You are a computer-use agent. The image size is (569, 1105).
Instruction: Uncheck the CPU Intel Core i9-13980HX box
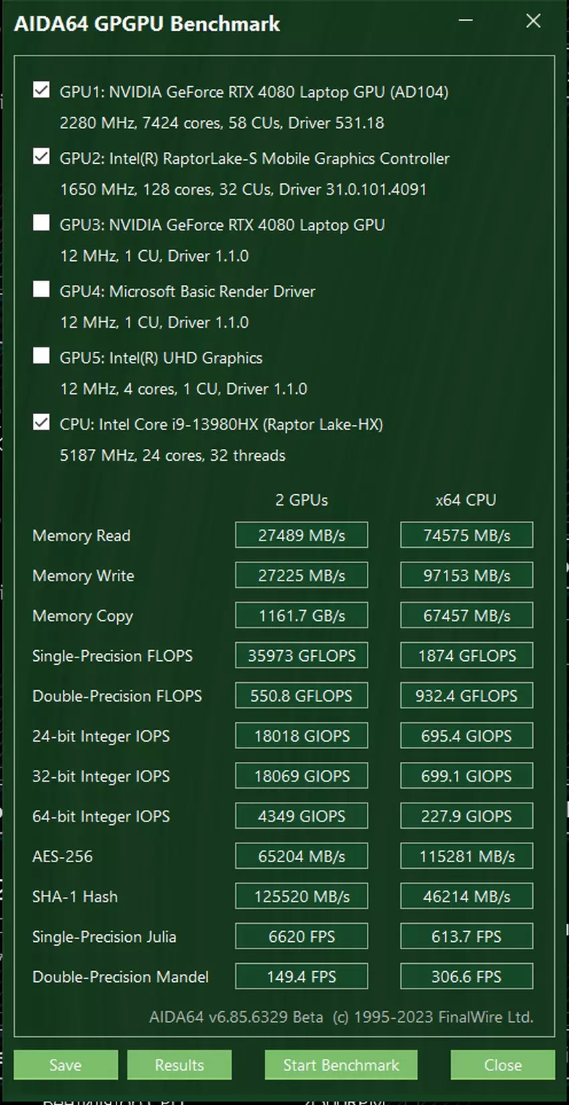pos(42,423)
